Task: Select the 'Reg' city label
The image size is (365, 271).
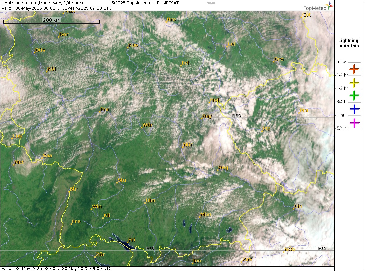Action: click(x=223, y=167)
